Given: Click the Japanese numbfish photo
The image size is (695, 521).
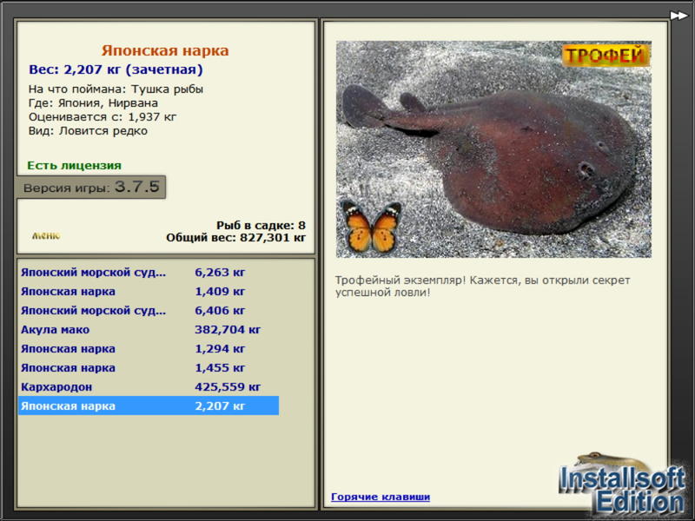Looking at the screenshot, I should pos(493,149).
